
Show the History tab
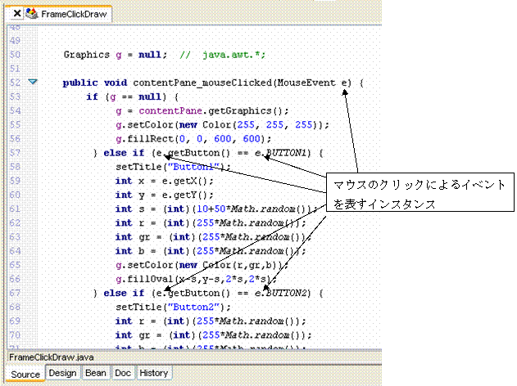tap(153, 373)
